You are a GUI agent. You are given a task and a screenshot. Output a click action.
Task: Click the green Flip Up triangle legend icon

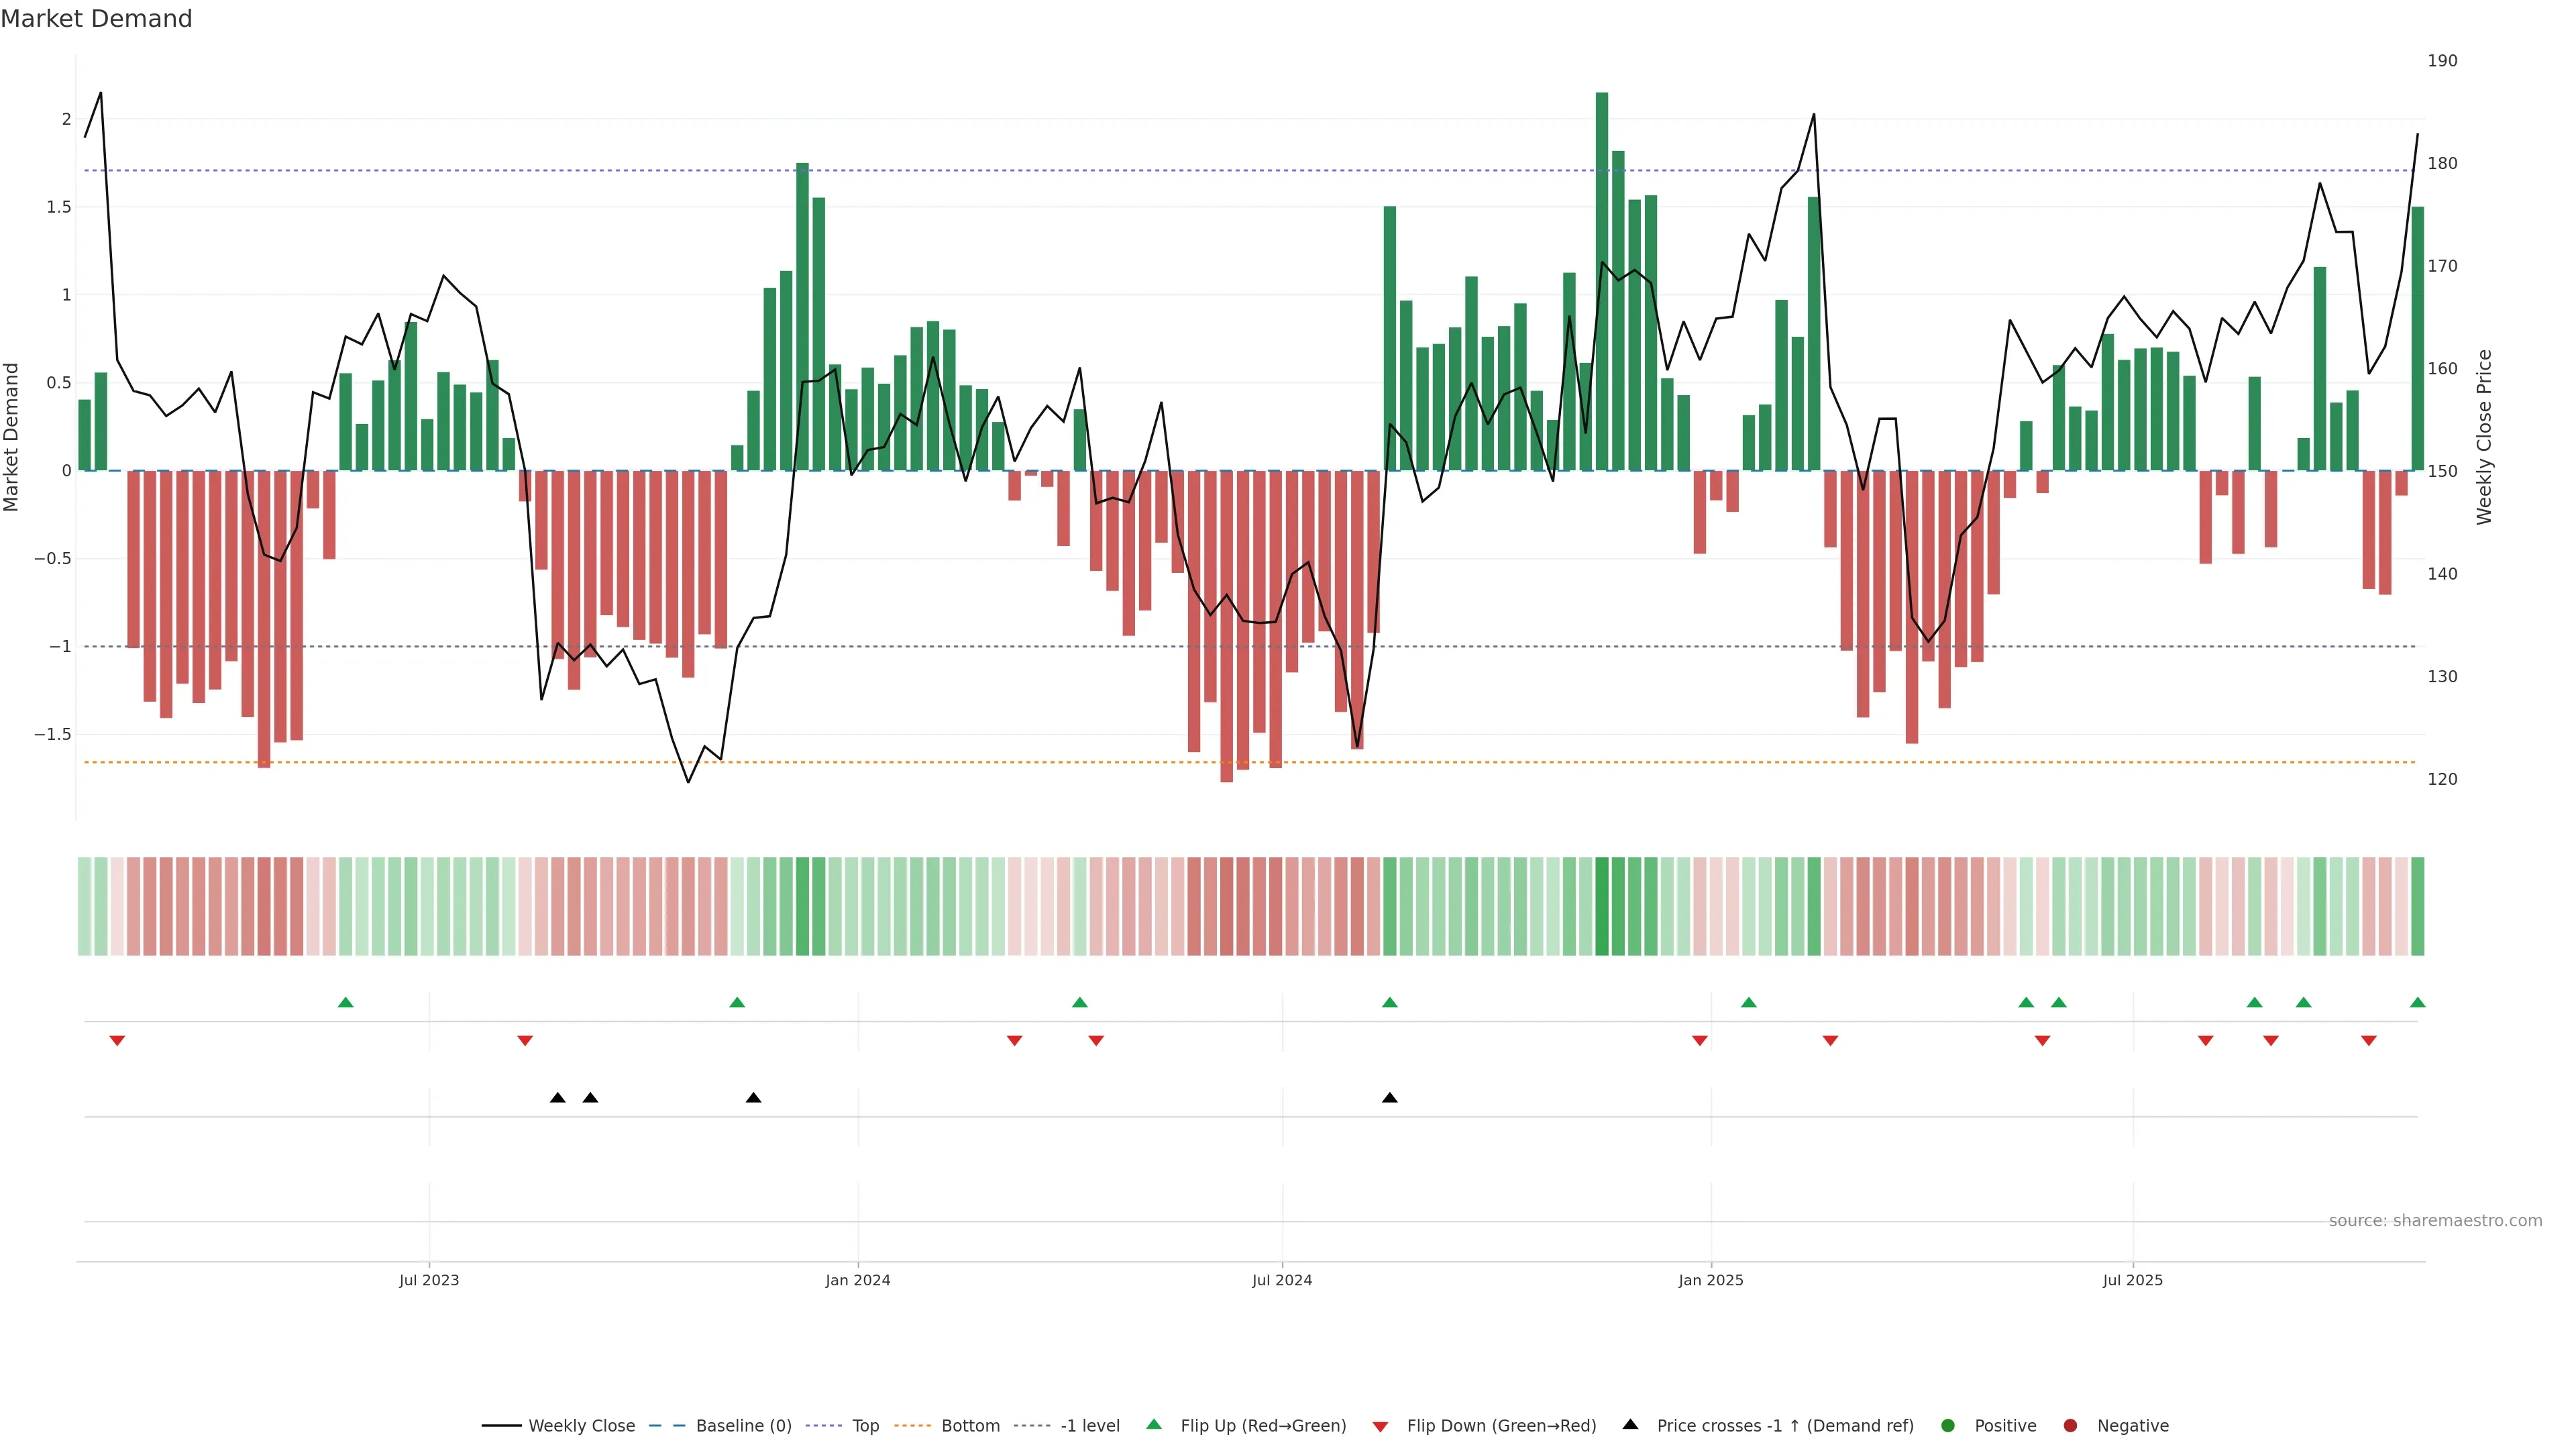[1153, 1424]
